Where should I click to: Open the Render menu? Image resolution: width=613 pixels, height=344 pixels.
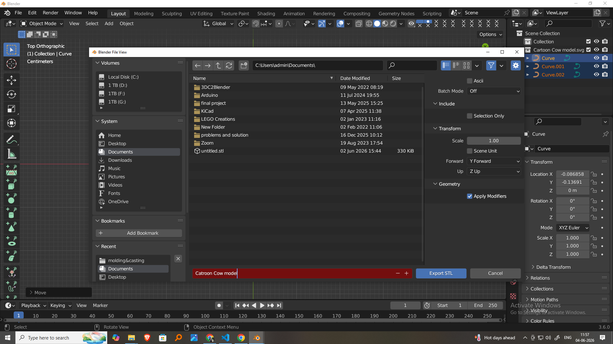pos(50,13)
